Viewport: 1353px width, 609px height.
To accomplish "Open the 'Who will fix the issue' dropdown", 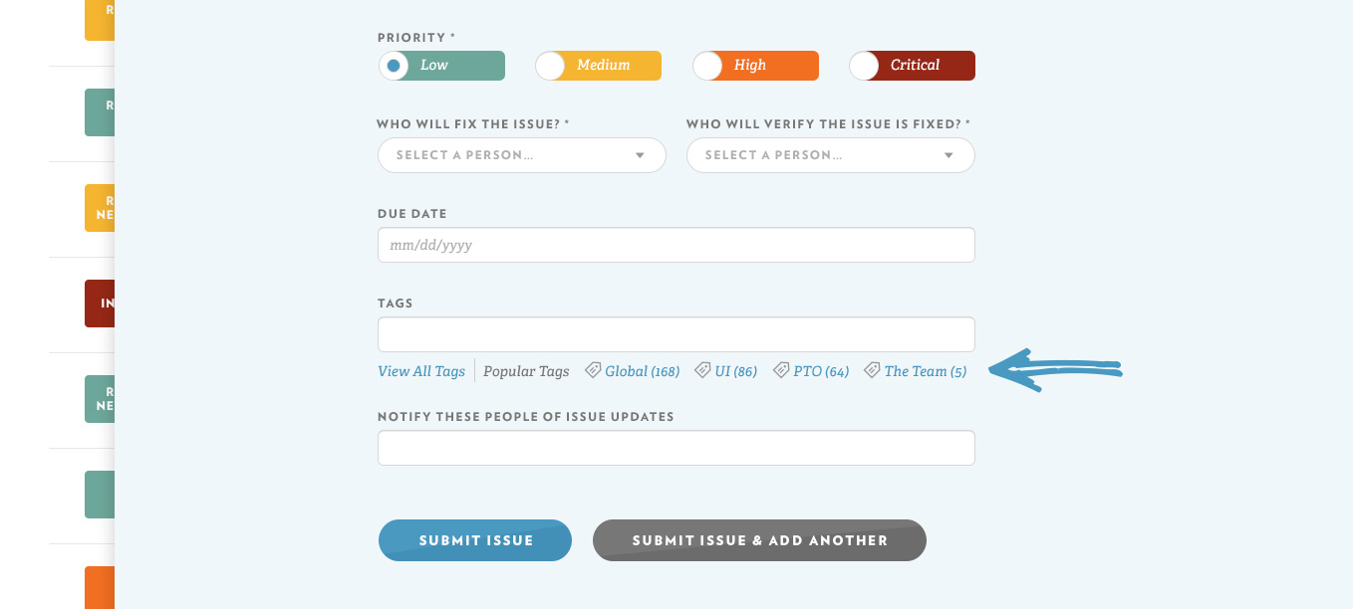I will tap(521, 155).
